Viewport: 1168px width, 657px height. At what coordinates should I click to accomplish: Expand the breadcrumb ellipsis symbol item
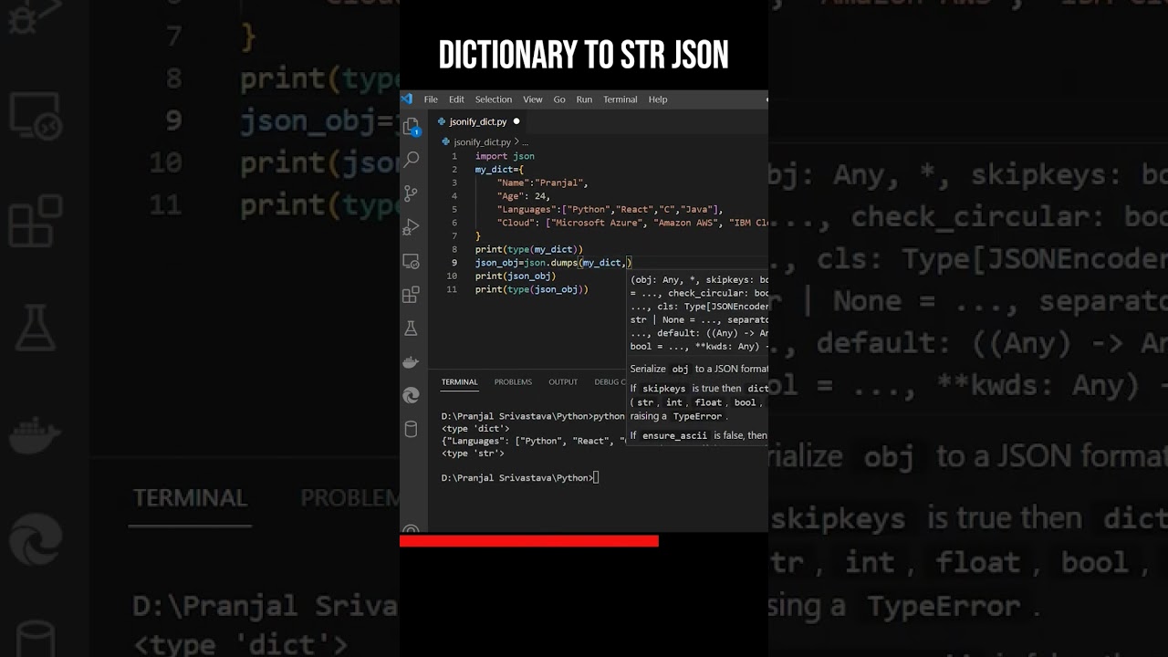525,142
